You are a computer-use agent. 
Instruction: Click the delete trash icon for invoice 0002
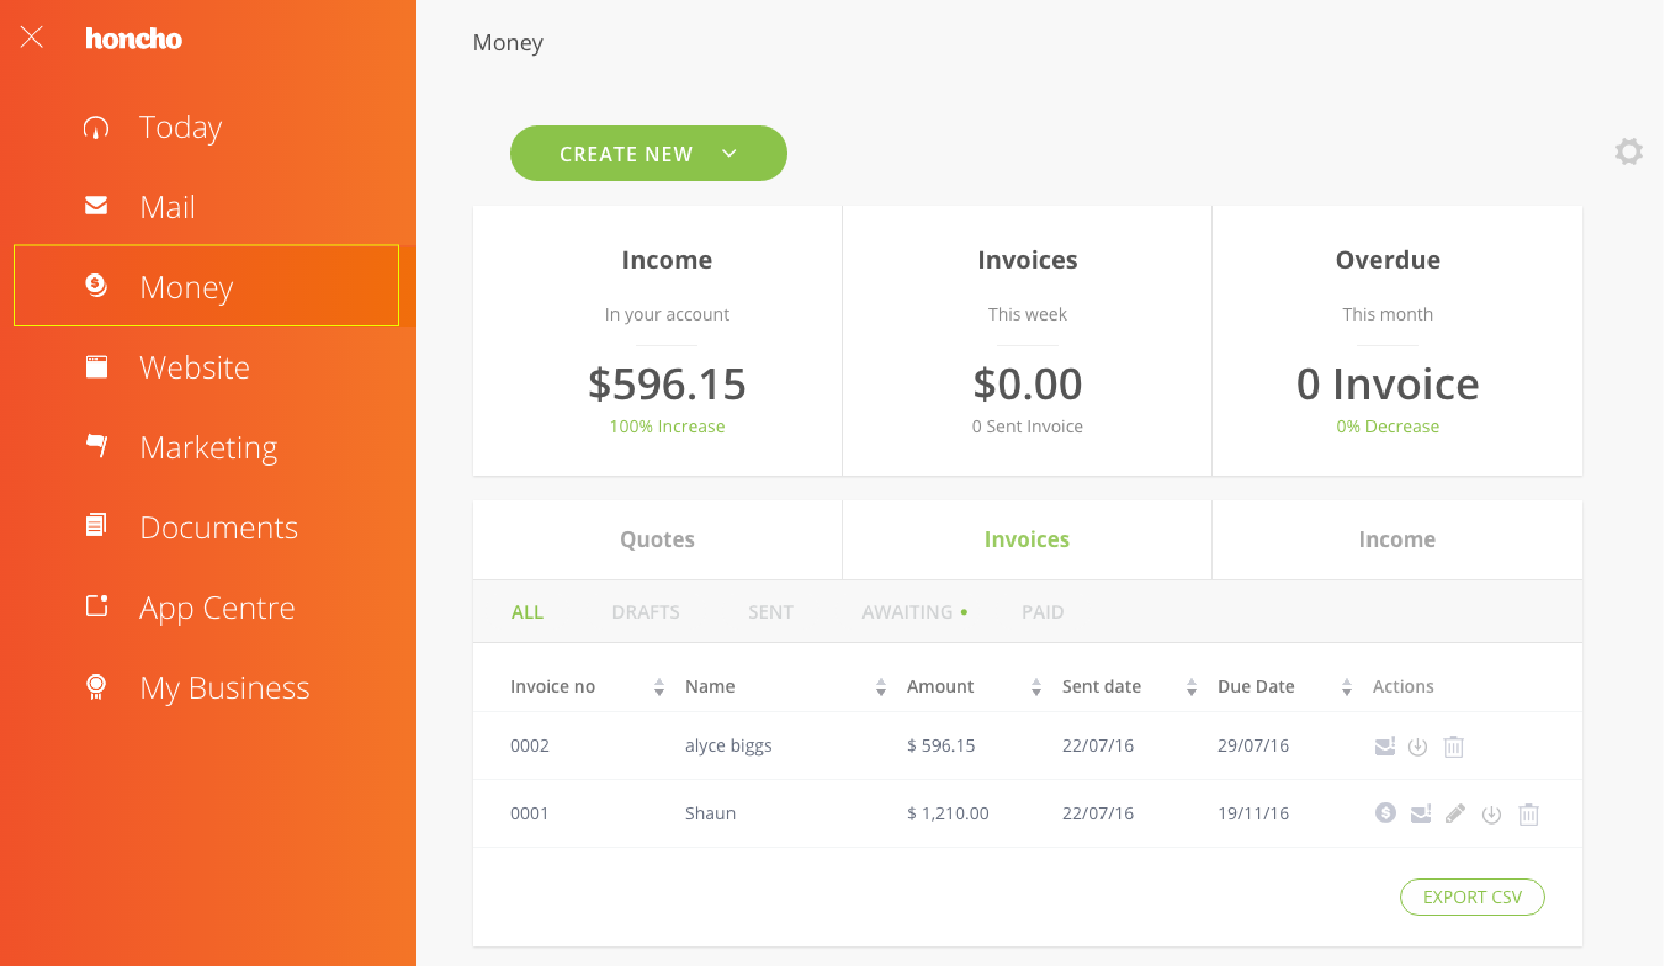(1453, 745)
